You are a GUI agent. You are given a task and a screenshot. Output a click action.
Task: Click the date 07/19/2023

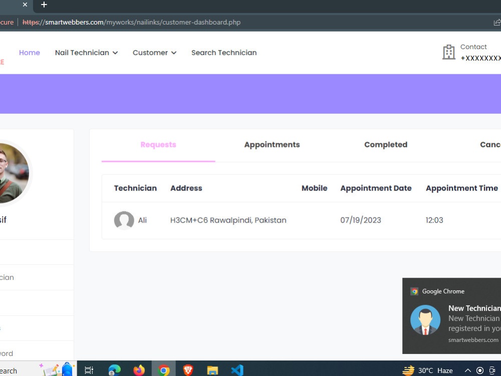coord(361,220)
